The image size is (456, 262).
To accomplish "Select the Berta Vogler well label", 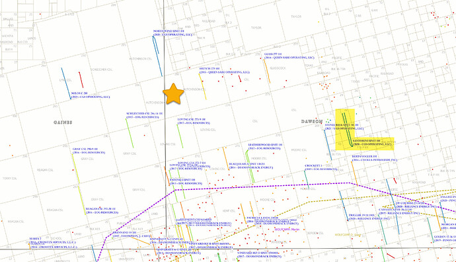I will (374, 158).
